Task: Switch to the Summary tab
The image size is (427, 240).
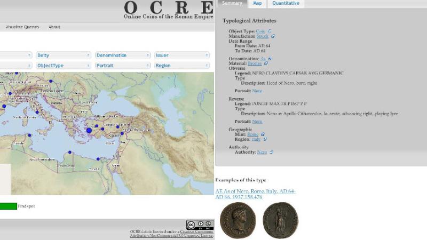Action: click(x=232, y=4)
